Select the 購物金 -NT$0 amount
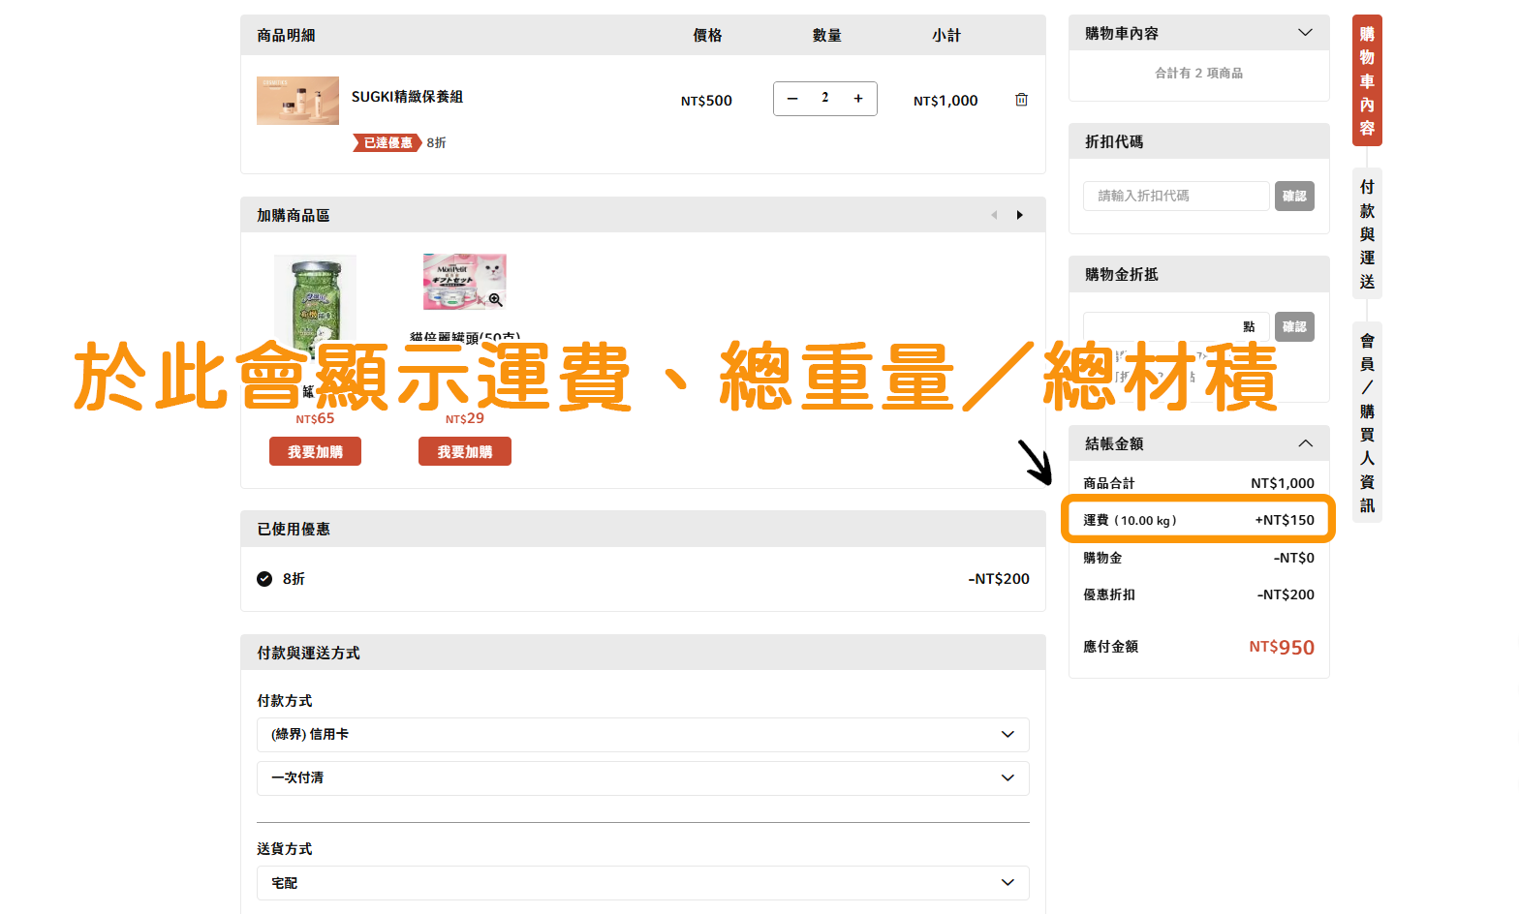This screenshot has width=1519, height=914. pyautogui.click(x=1293, y=558)
